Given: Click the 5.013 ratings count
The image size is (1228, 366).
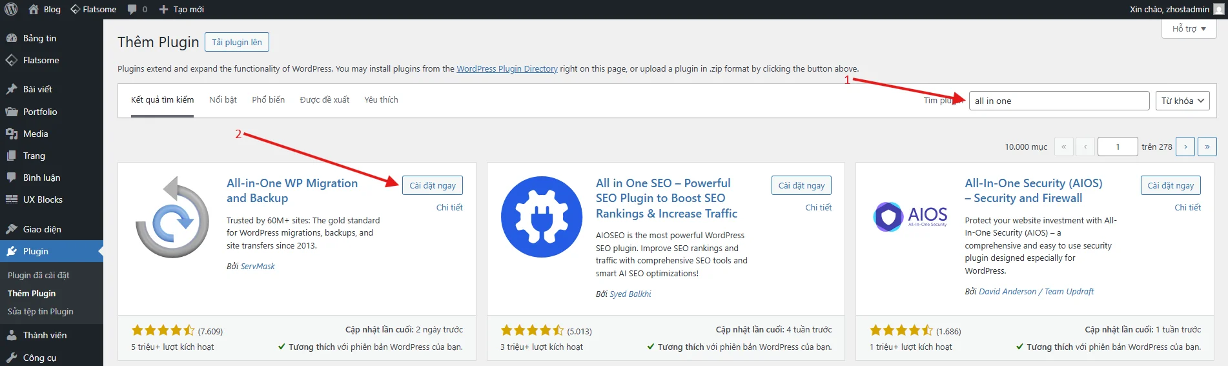Looking at the screenshot, I should coord(579,331).
